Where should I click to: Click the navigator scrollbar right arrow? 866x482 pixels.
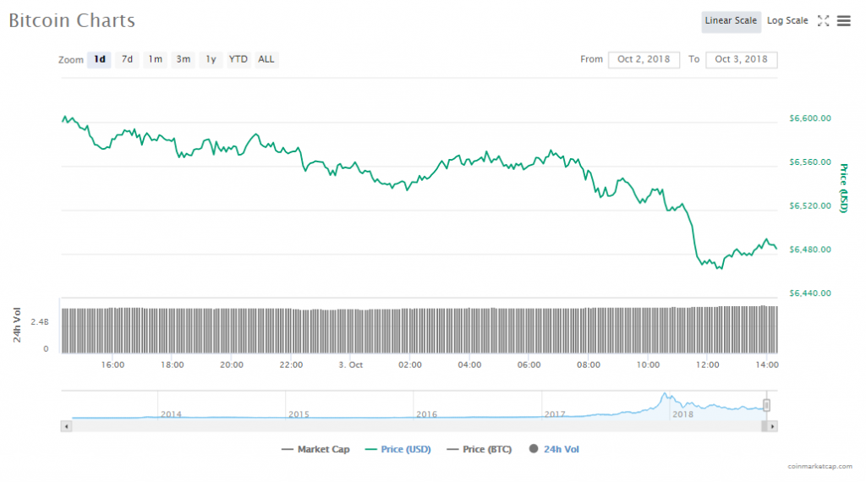(x=773, y=427)
